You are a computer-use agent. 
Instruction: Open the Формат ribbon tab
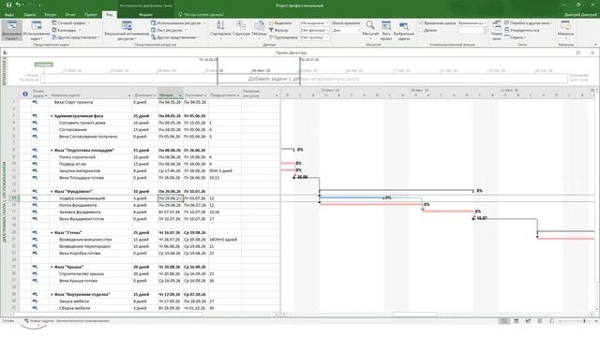[x=145, y=15]
